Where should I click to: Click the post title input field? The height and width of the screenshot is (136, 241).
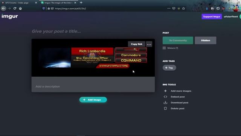pos(93,31)
